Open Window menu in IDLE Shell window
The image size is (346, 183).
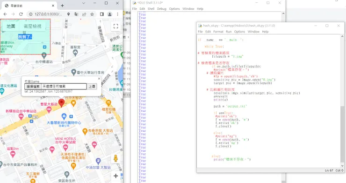click(188, 9)
